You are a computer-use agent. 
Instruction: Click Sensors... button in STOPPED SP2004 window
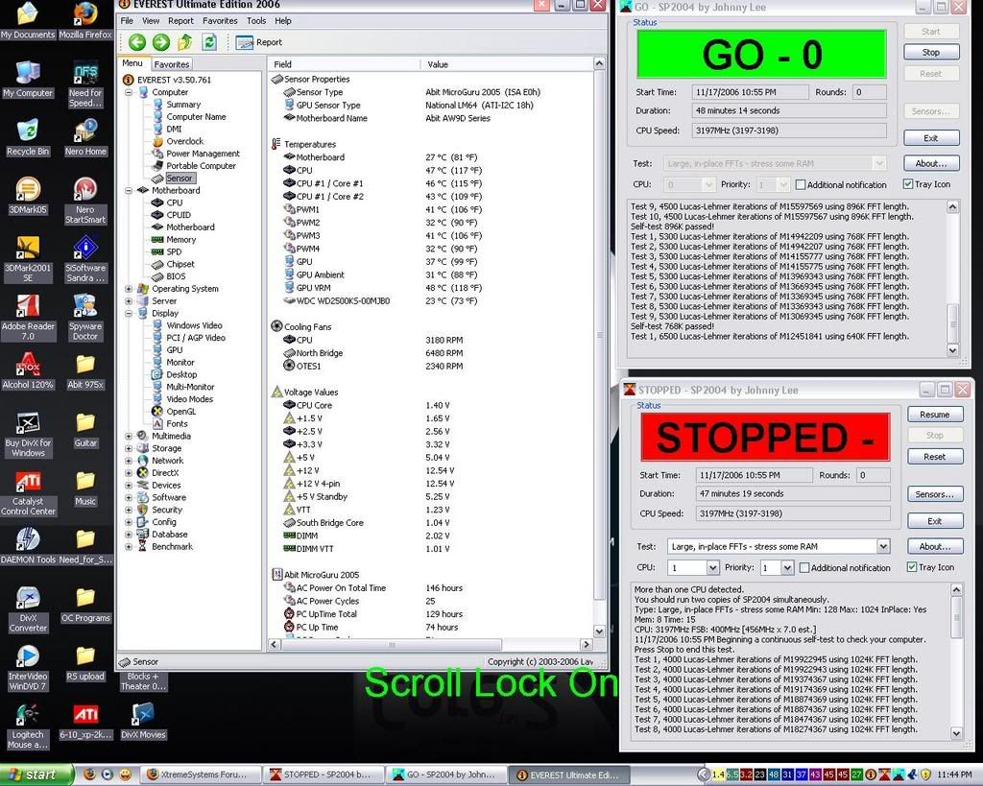coord(935,494)
